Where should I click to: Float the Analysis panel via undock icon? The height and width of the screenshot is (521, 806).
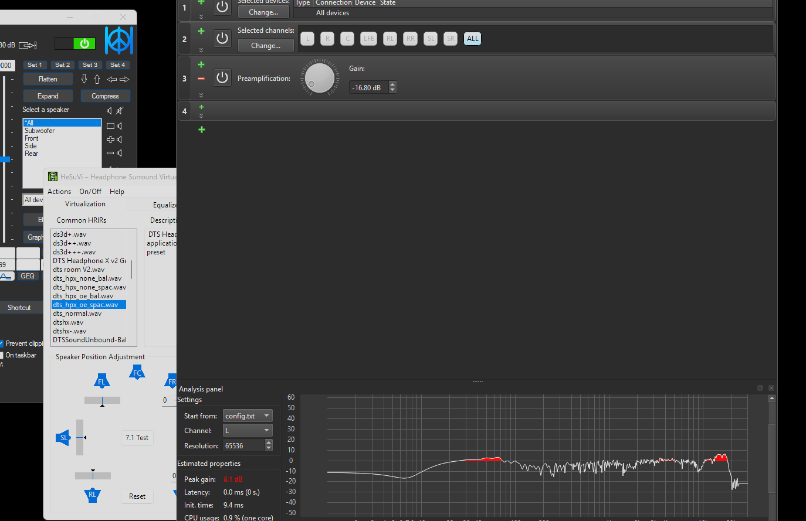click(x=760, y=388)
